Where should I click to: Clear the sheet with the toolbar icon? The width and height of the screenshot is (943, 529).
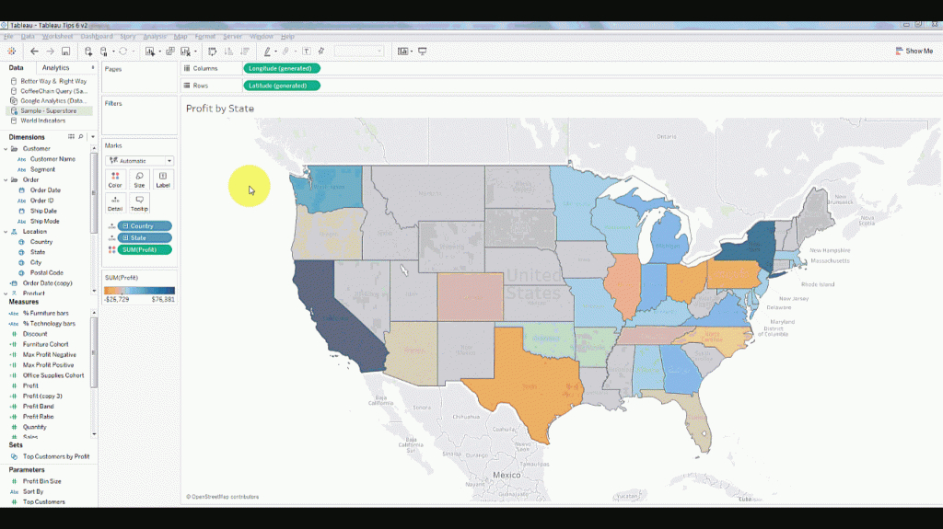pos(185,52)
